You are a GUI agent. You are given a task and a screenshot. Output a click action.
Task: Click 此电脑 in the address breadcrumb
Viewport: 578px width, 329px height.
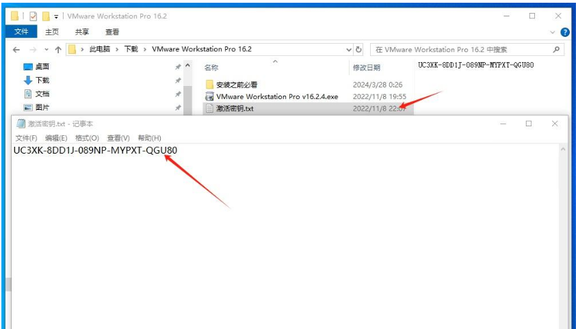(100, 49)
